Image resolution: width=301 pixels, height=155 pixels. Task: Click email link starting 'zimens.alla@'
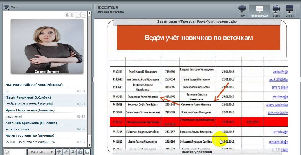pos(280,87)
